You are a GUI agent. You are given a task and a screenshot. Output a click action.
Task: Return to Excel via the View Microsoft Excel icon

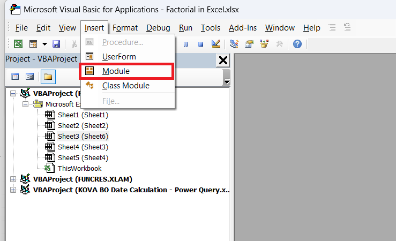pyautogui.click(x=18, y=44)
